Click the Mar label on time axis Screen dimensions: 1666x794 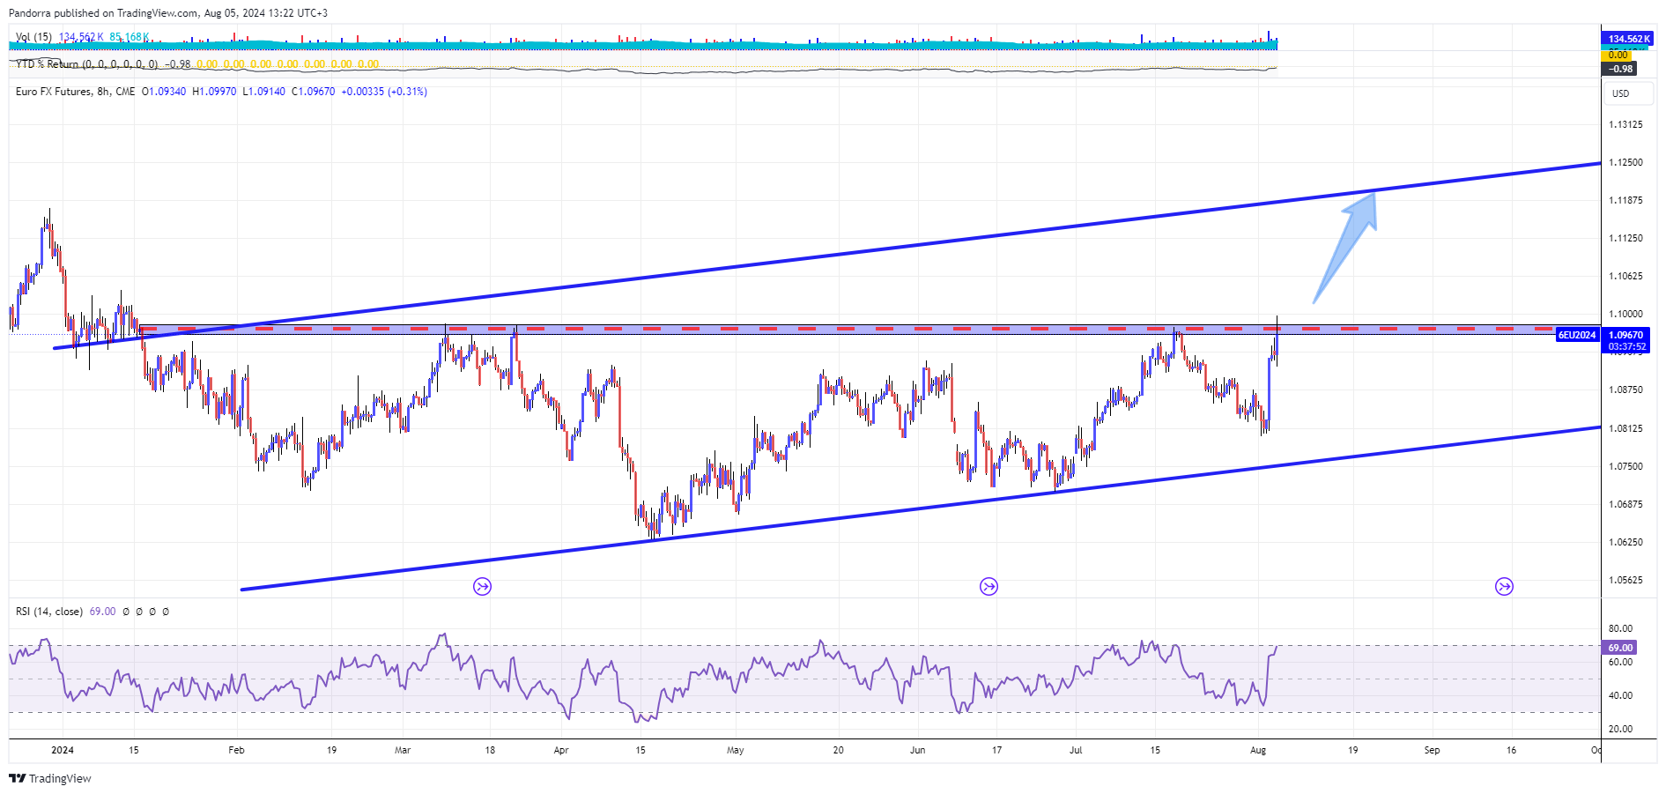pyautogui.click(x=403, y=751)
